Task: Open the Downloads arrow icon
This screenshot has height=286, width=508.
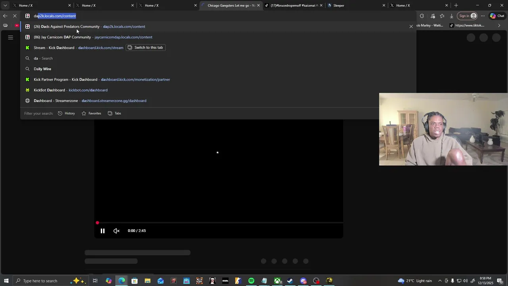Action: (452, 16)
